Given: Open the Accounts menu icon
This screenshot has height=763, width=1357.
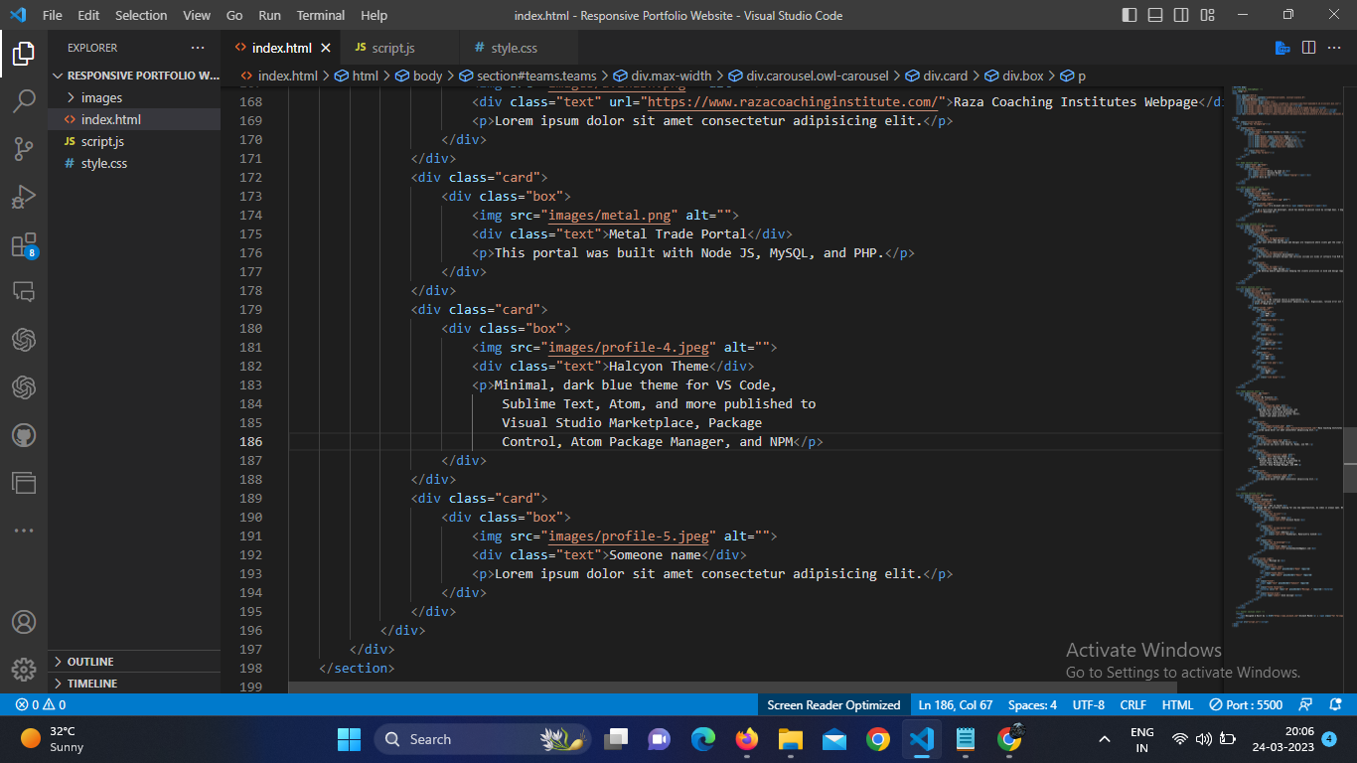Looking at the screenshot, I should point(24,622).
